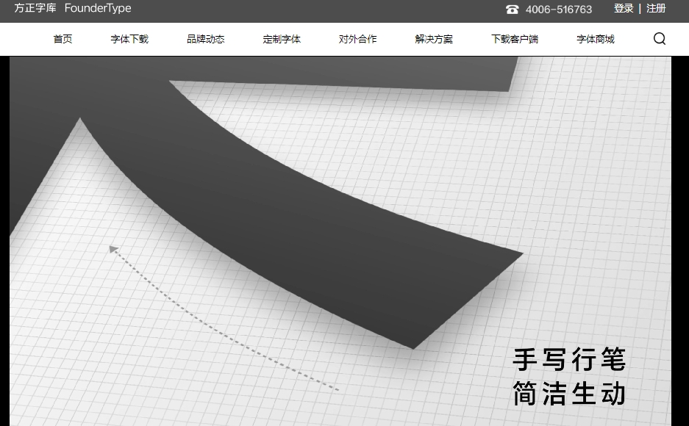689x426 pixels.
Task: Open the 字体下载 font download menu
Action: click(x=129, y=39)
